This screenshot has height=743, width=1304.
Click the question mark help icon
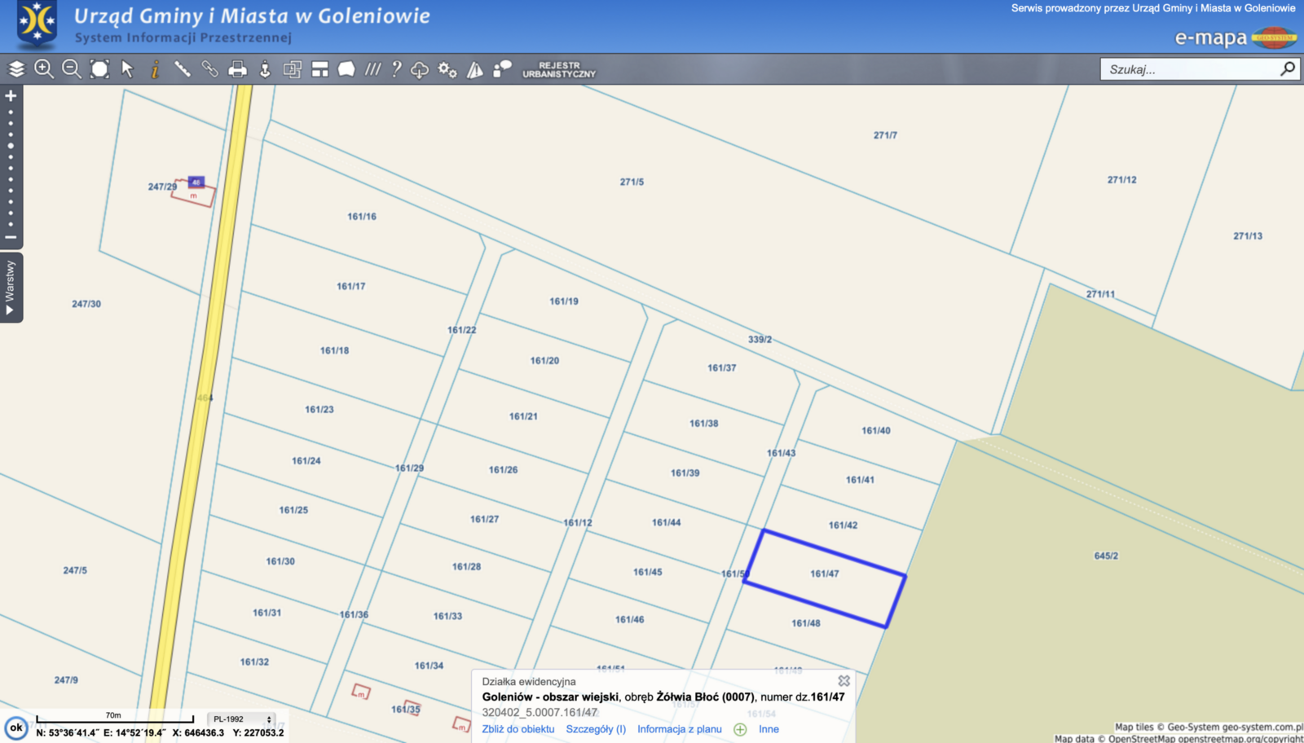[x=396, y=69]
